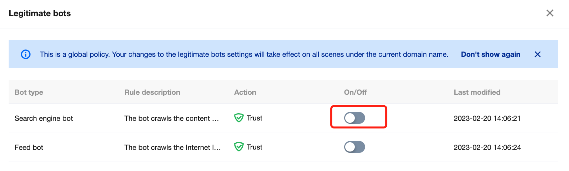
Task: Select the truncated Feed bot rule description
Action: pyautogui.click(x=172, y=148)
